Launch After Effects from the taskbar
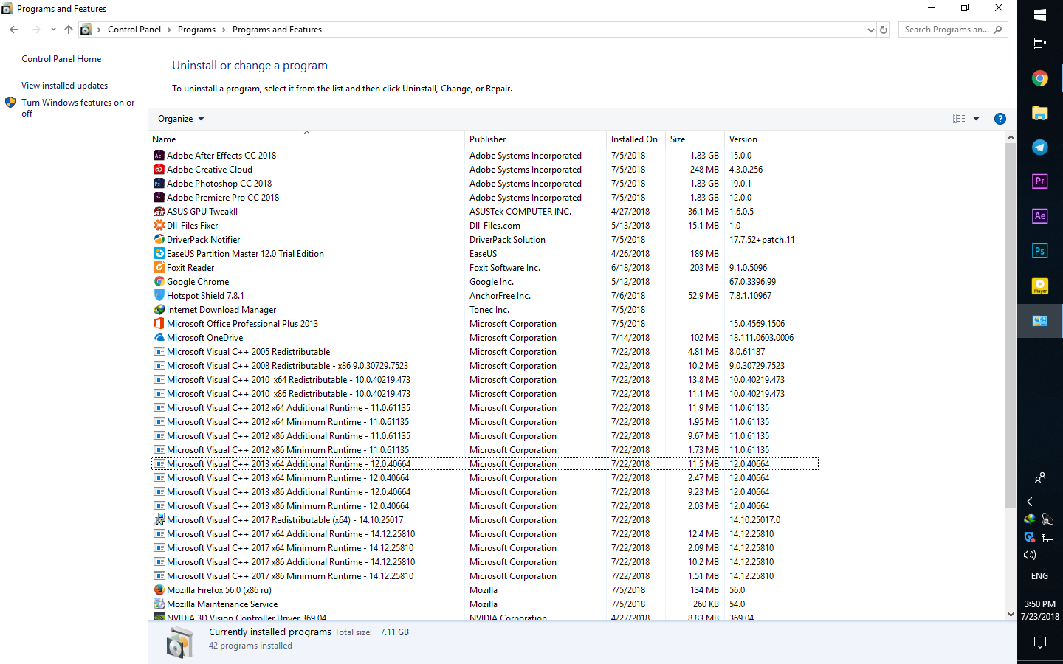Viewport: 1063px width, 664px height. (1040, 216)
